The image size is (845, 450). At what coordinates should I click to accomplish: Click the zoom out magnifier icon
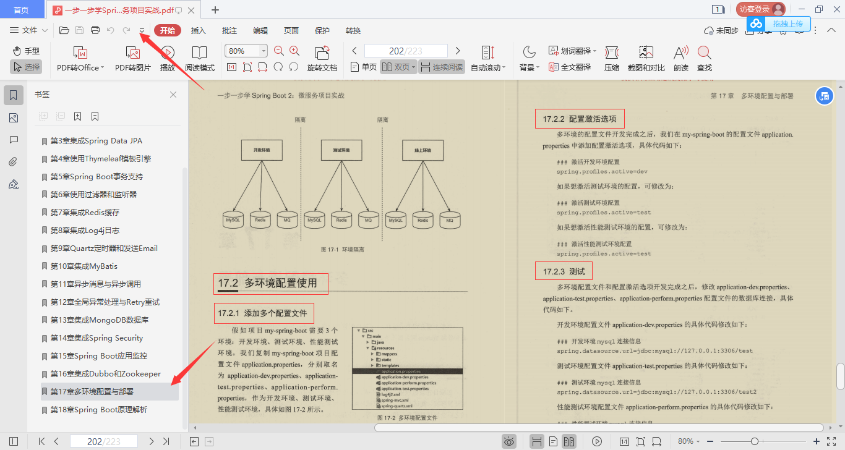tap(279, 51)
